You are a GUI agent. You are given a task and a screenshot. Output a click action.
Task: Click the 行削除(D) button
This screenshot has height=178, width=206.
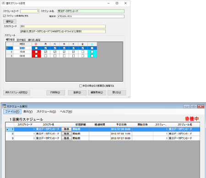click(55, 93)
